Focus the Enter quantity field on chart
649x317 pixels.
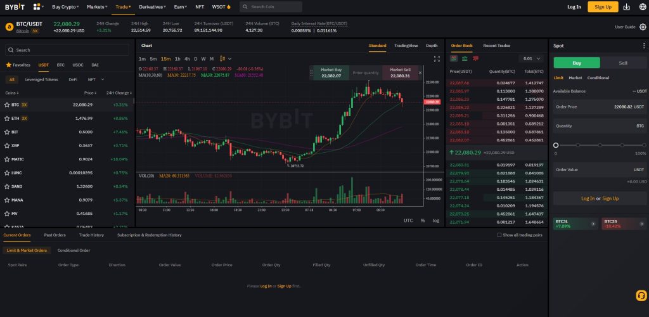pyautogui.click(x=366, y=73)
